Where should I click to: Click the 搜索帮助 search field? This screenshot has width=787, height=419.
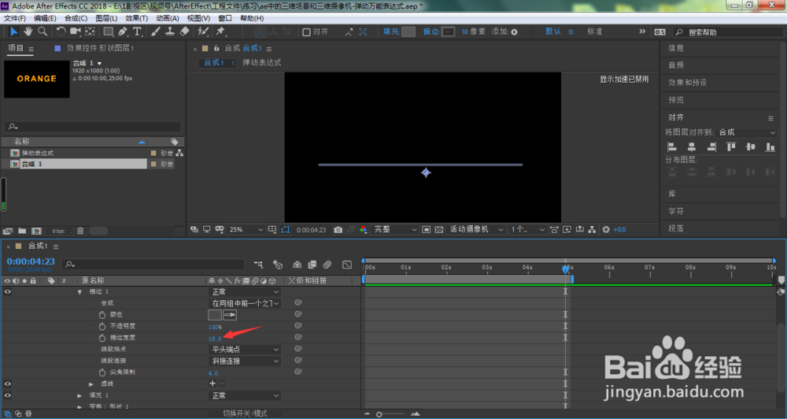pyautogui.click(x=726, y=32)
